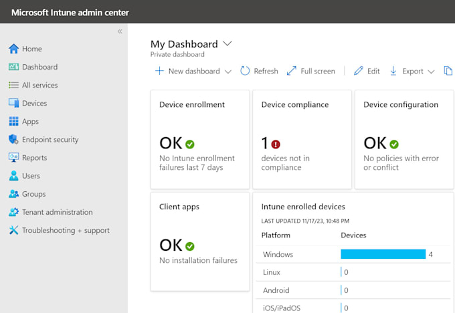Click the Apps grid icon
The width and height of the screenshot is (455, 313).
[13, 121]
